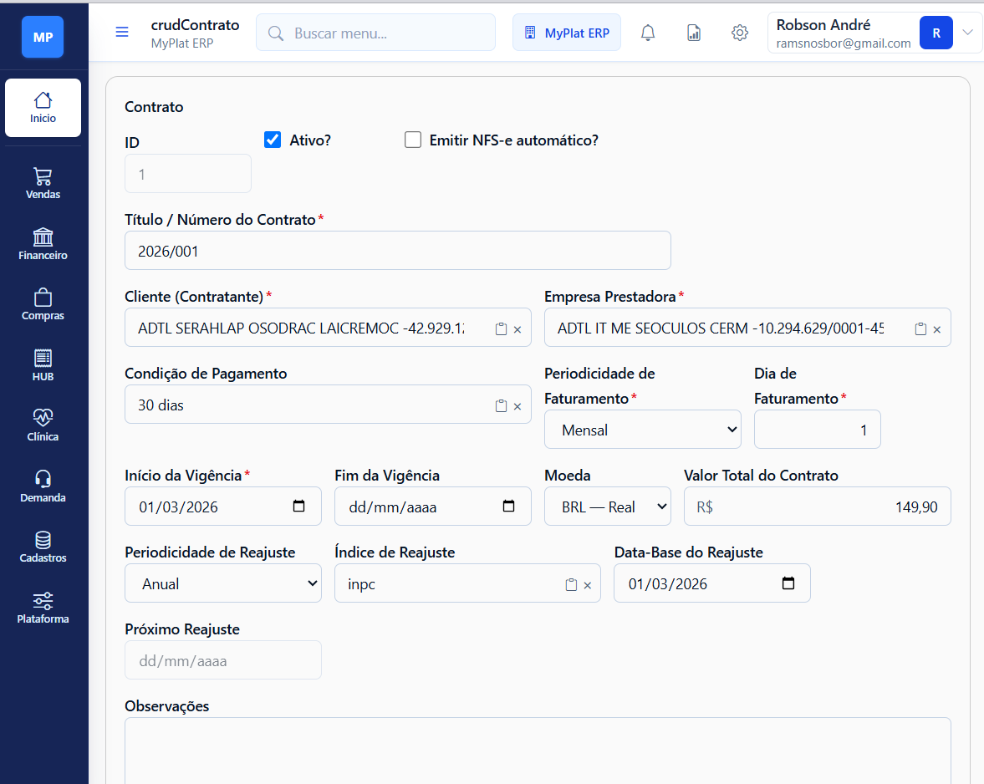This screenshot has height=784, width=984.
Task: Open Início da Vigência calendar picker
Action: coord(298,506)
